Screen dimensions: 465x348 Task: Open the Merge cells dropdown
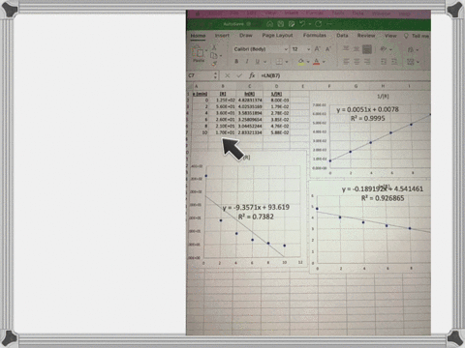click(418, 62)
